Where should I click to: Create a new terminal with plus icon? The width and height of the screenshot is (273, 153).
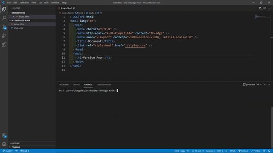[258, 85]
